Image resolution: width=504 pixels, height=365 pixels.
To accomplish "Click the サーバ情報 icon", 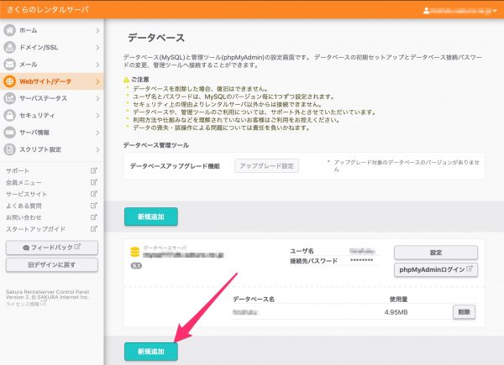I will click(11, 133).
